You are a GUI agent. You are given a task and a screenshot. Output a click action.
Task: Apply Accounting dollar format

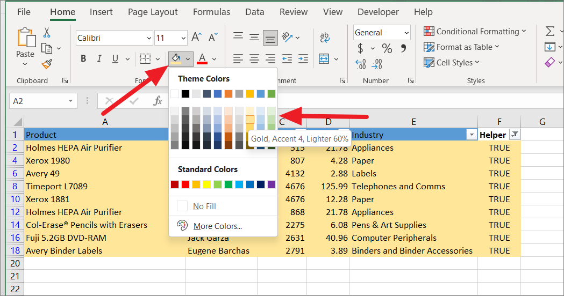(360, 48)
